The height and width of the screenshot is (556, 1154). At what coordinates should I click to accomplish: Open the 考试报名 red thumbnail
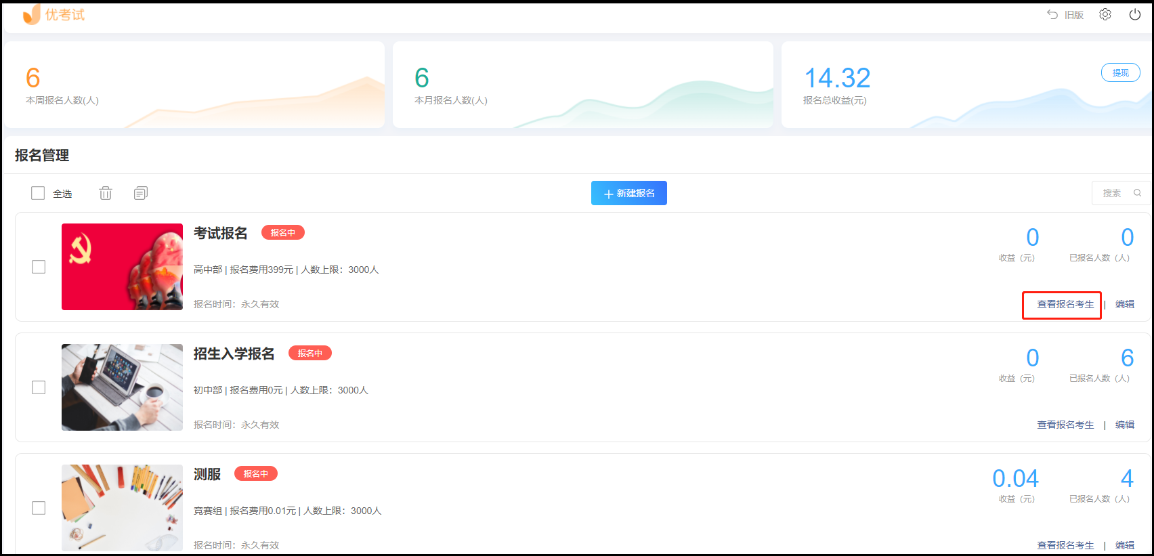click(x=122, y=267)
